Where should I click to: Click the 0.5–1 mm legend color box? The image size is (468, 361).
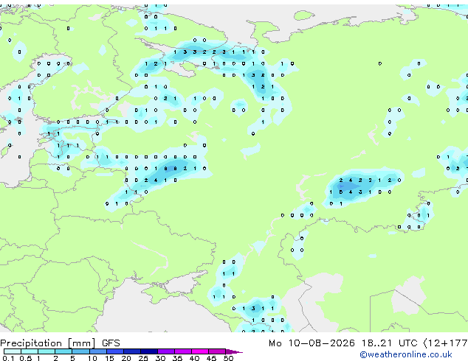(30, 351)
